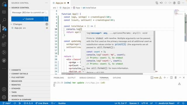Expand the Commit Details section
The image size is (187, 105).
(30, 74)
